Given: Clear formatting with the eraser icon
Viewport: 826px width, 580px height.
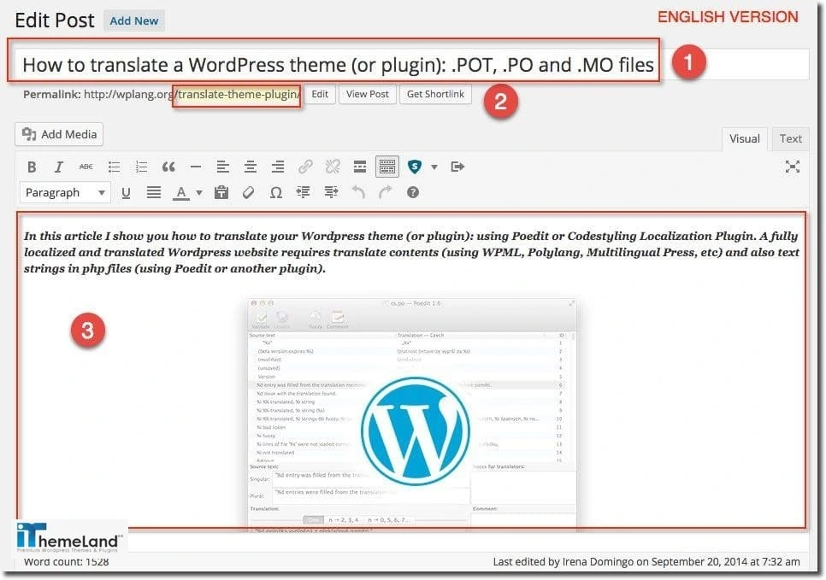Looking at the screenshot, I should [x=249, y=193].
